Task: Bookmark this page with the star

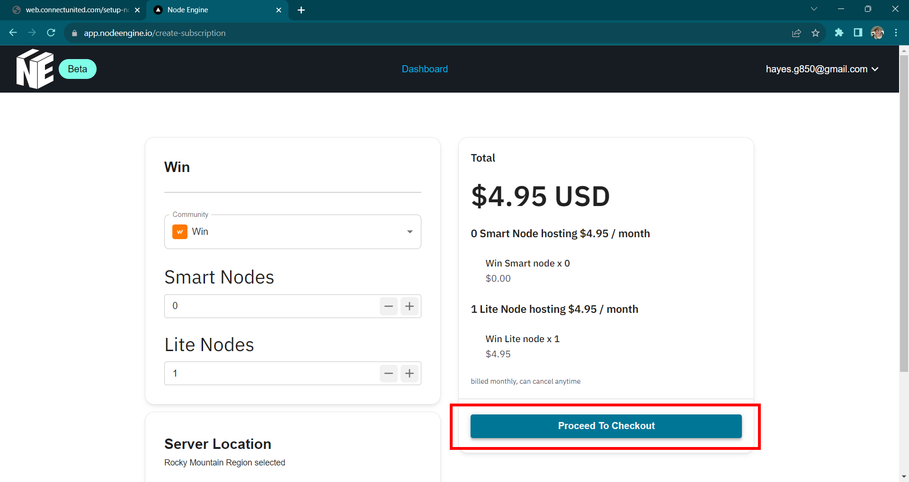Action: pos(815,33)
